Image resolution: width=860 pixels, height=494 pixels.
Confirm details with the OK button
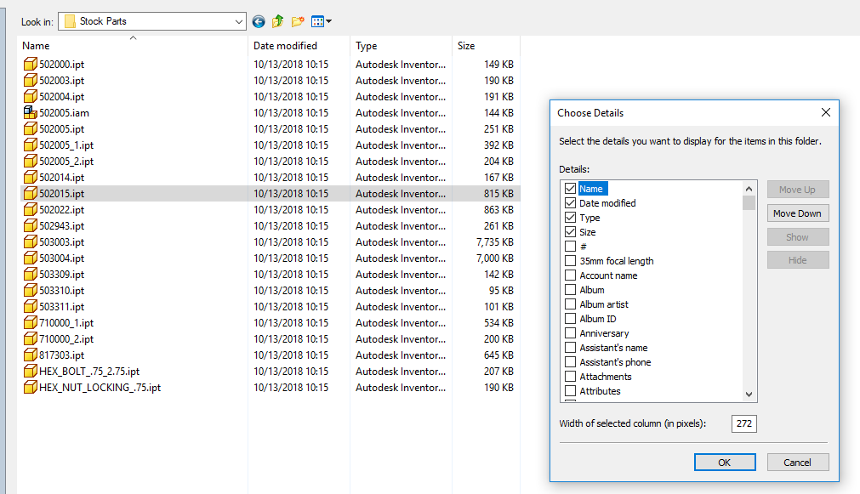click(x=724, y=462)
